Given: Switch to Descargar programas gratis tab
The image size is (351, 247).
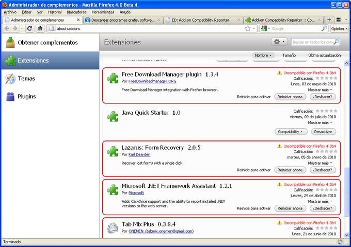Looking at the screenshot, I should (123, 20).
